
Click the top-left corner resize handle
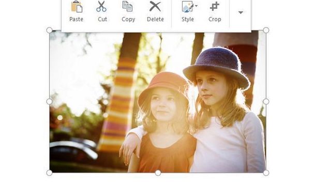point(50,30)
